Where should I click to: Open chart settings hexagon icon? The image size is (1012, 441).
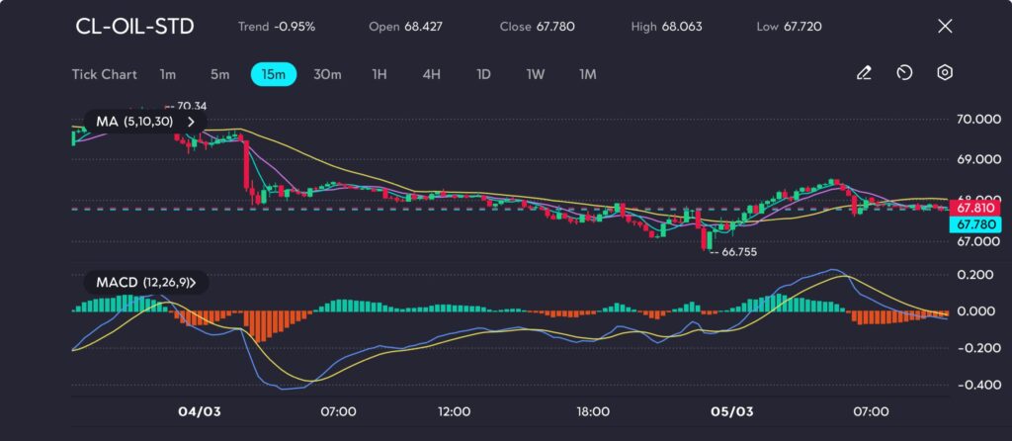click(945, 73)
